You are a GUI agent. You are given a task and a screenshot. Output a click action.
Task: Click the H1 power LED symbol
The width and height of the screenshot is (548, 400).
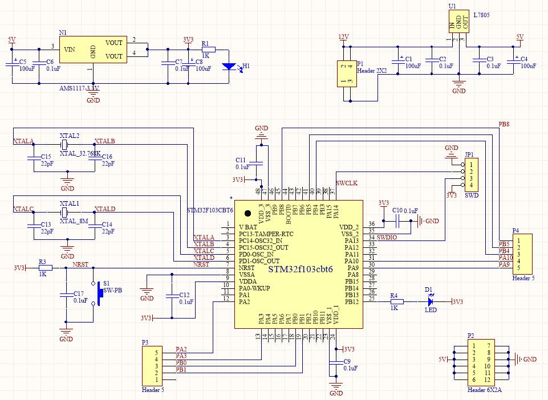[229, 66]
